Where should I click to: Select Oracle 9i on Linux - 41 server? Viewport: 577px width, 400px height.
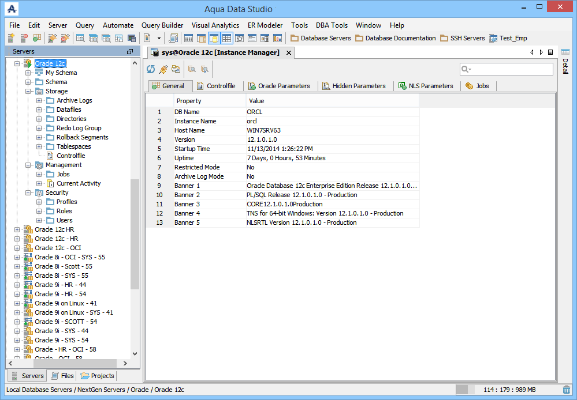[x=66, y=303]
